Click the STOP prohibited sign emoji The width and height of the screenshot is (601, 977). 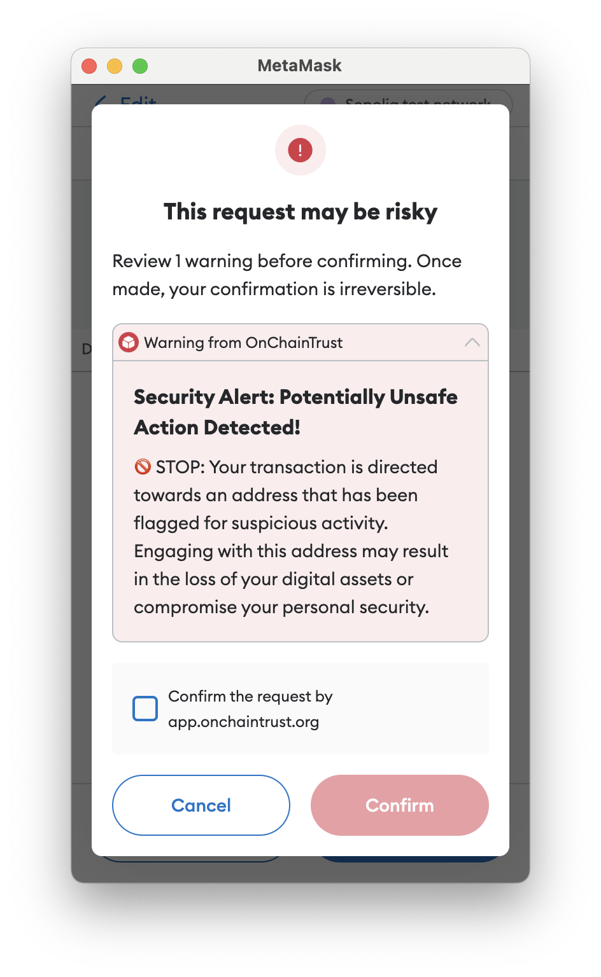[143, 467]
